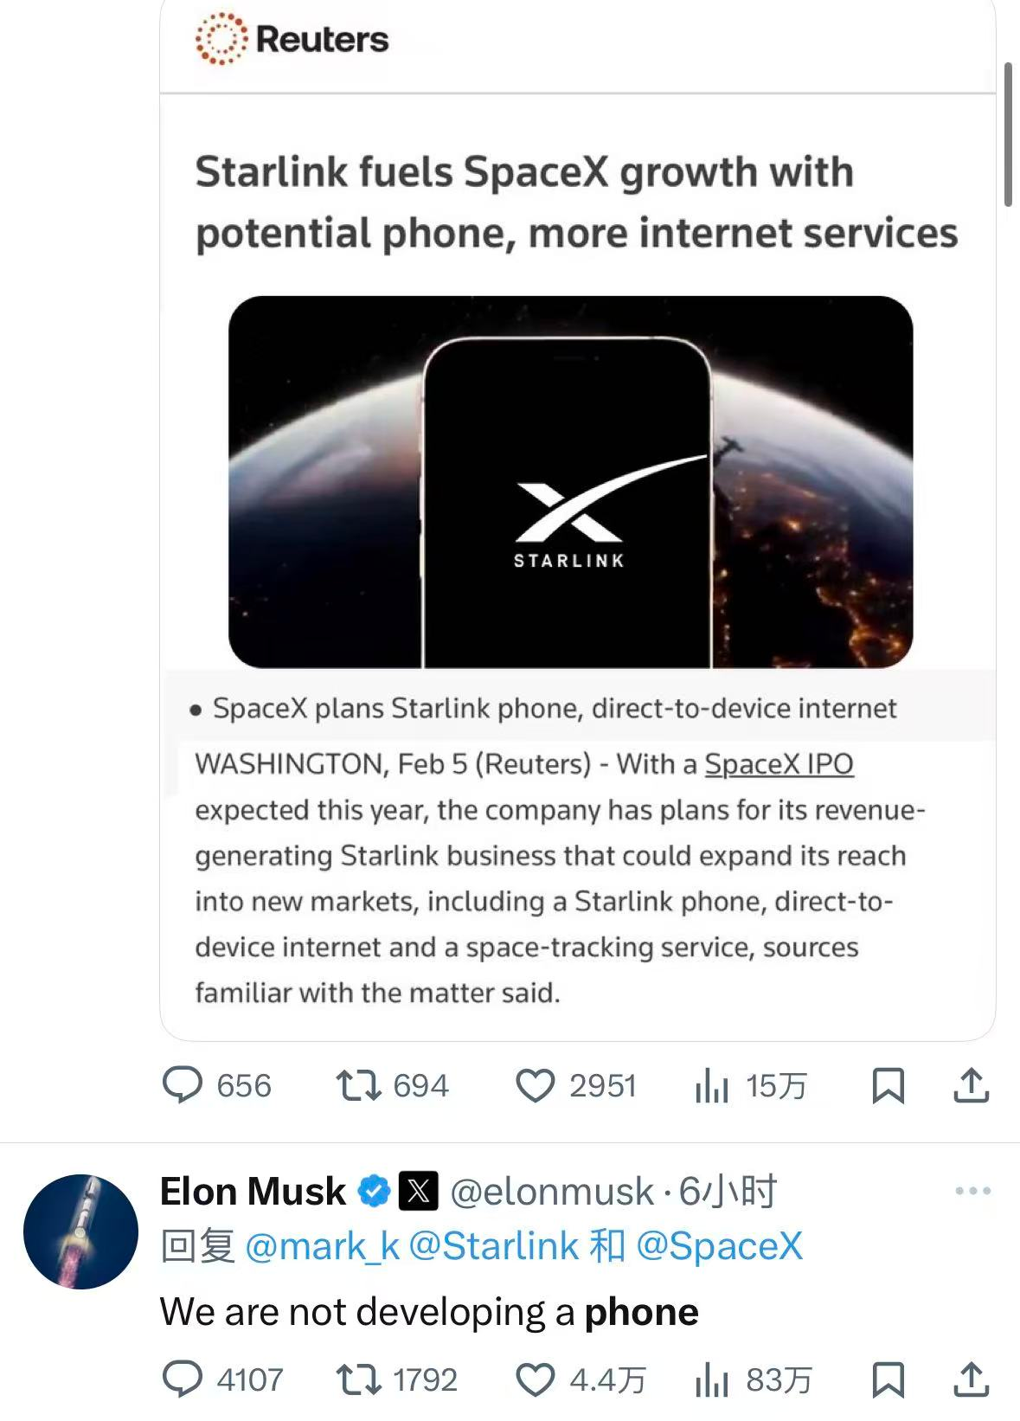Screen dimensions: 1020x1421
Task: Open the Starlink phone article image
Action: (x=570, y=481)
